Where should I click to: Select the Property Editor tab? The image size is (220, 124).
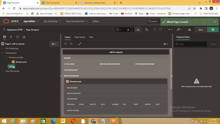pos(183,37)
